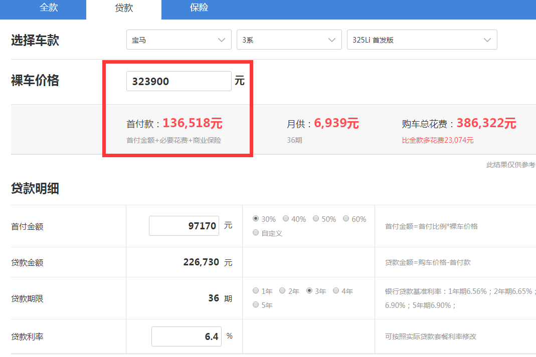Viewport: 536px width, 357px height.
Task: Click the 贷款期限 value 36 期
Action: (220, 298)
